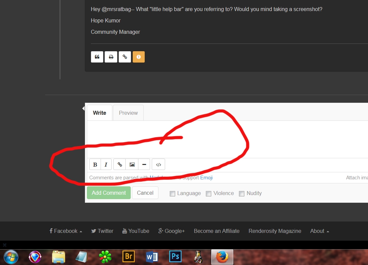Expand the About footer dropdown

pos(320,231)
